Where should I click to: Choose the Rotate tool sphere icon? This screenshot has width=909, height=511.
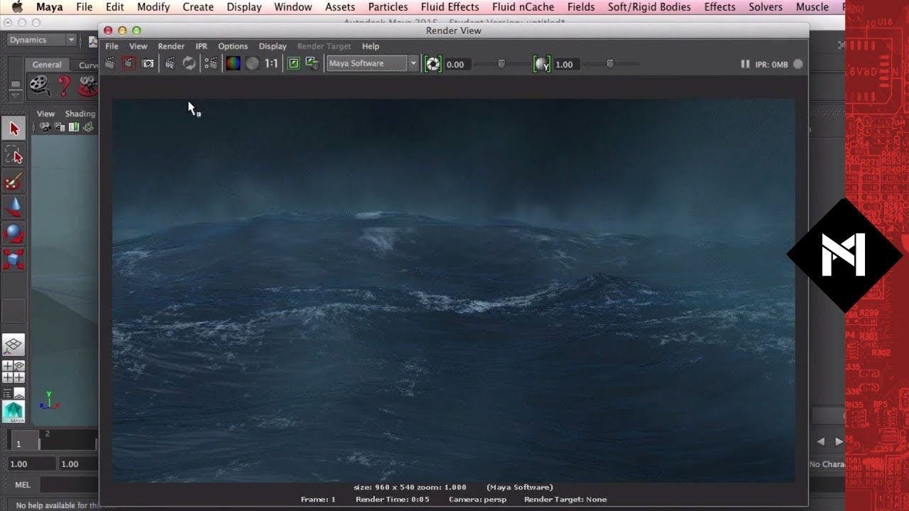pos(14,233)
